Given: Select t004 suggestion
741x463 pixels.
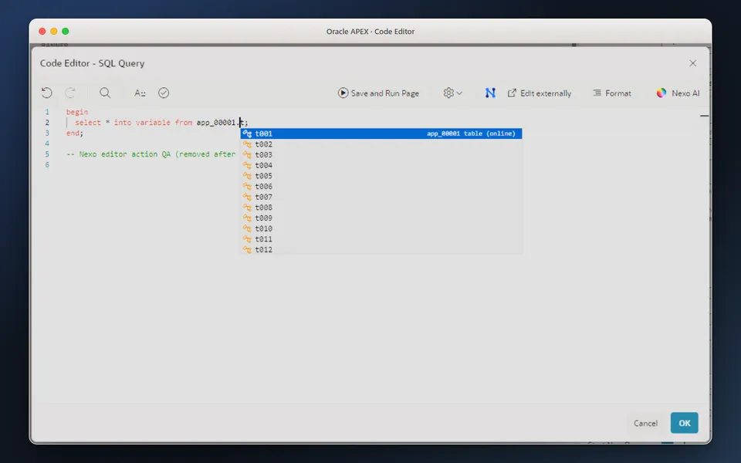Looking at the screenshot, I should click(381, 165).
